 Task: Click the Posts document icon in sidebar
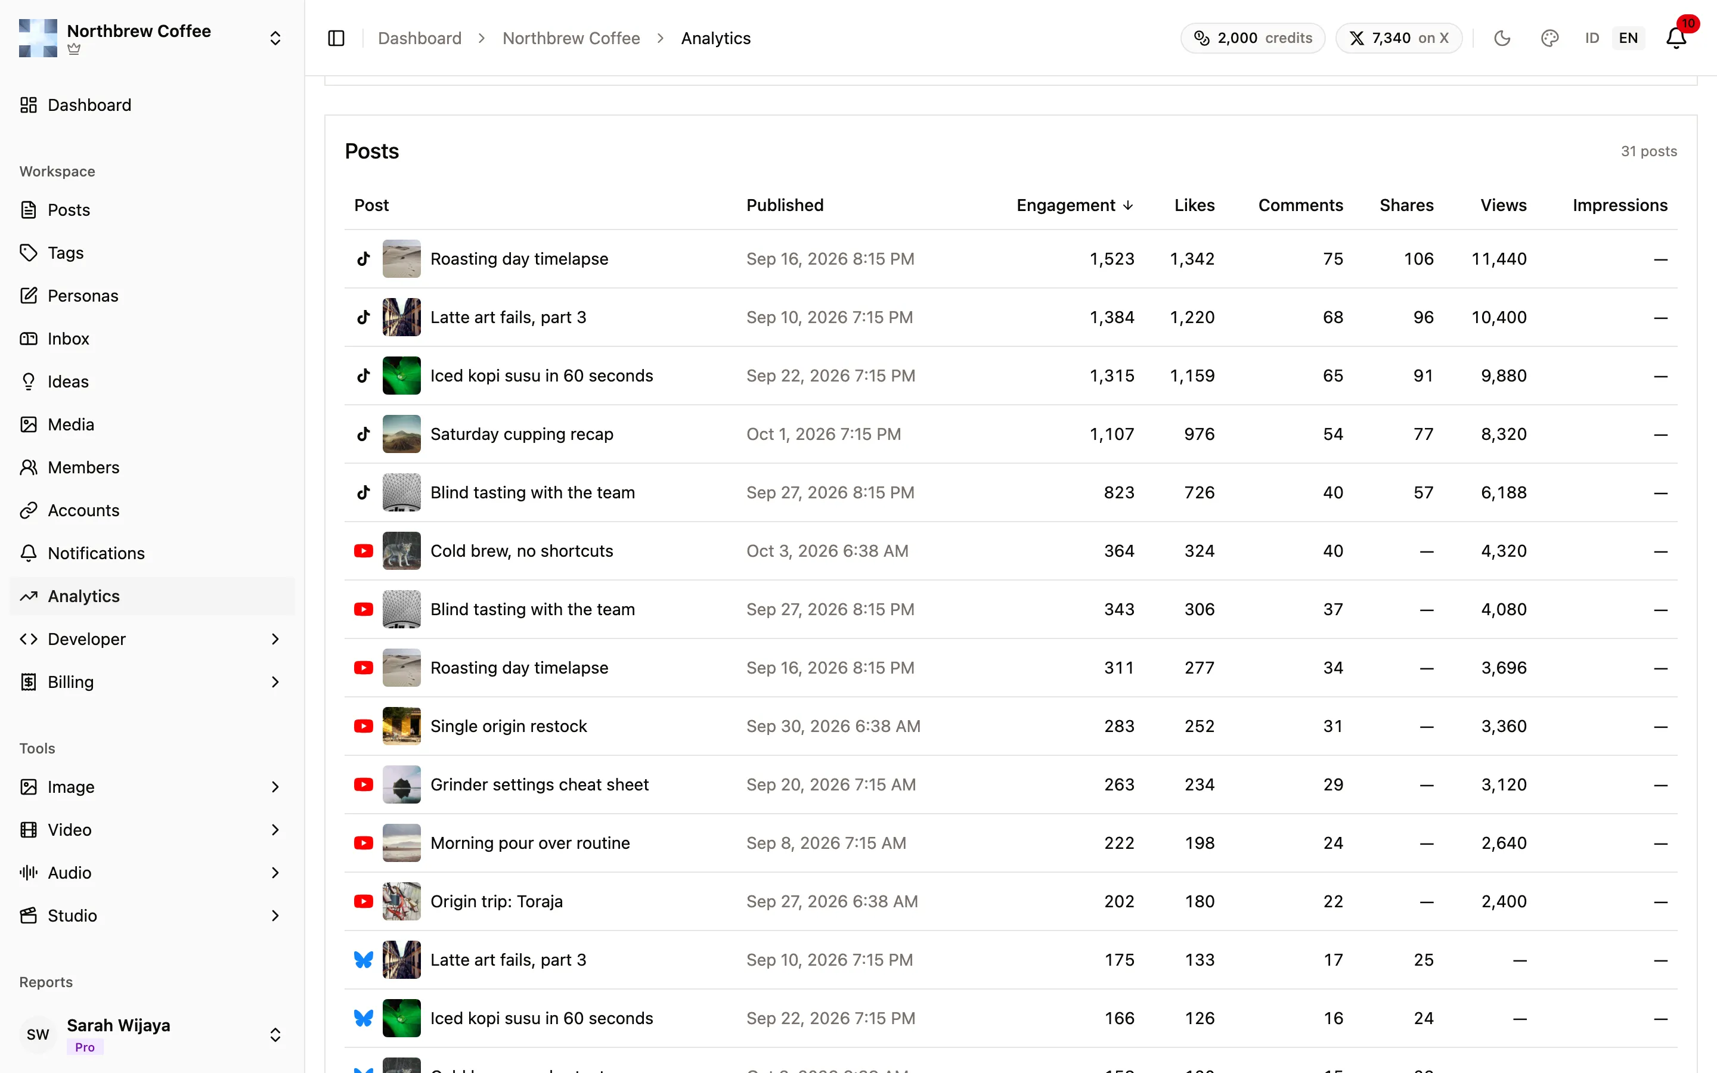pyautogui.click(x=29, y=210)
